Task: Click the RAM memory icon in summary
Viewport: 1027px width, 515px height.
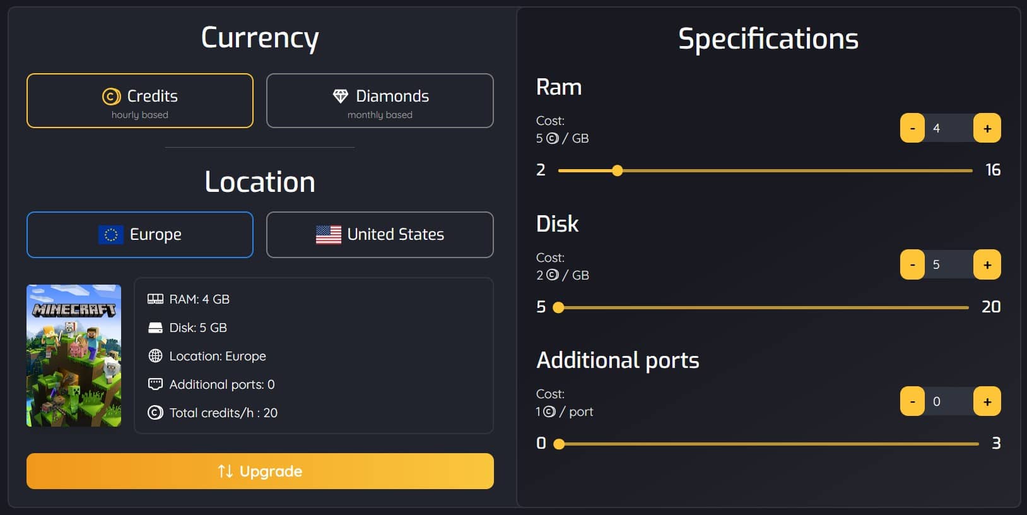Action: coord(155,299)
